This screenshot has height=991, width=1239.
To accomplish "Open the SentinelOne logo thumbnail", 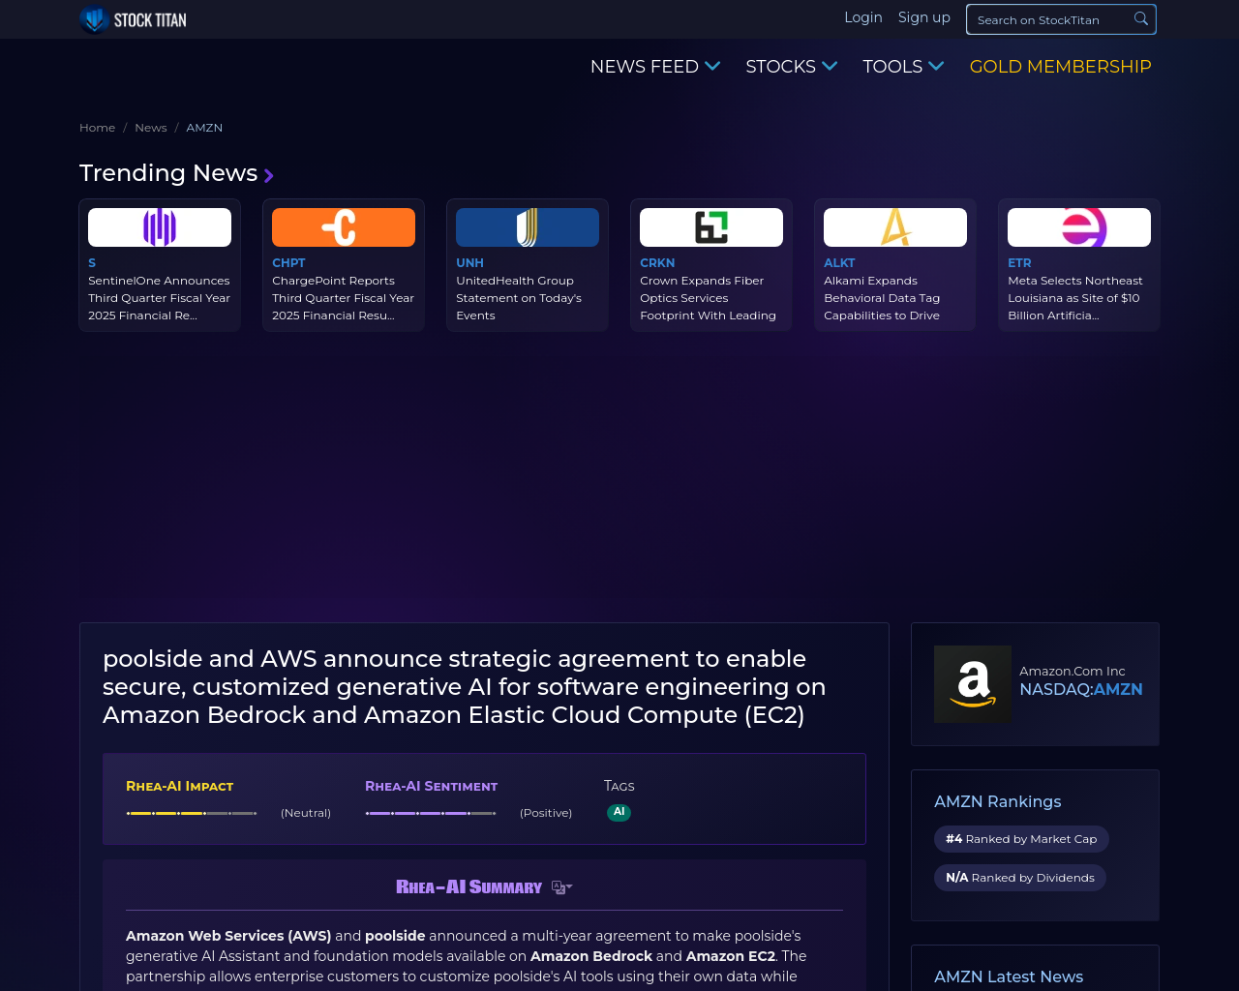I will [160, 227].
